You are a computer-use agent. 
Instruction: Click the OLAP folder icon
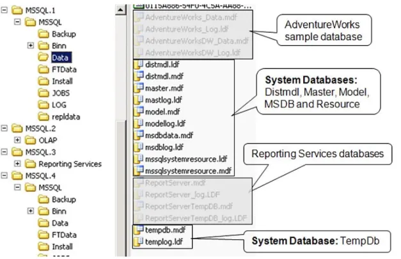click(x=30, y=140)
